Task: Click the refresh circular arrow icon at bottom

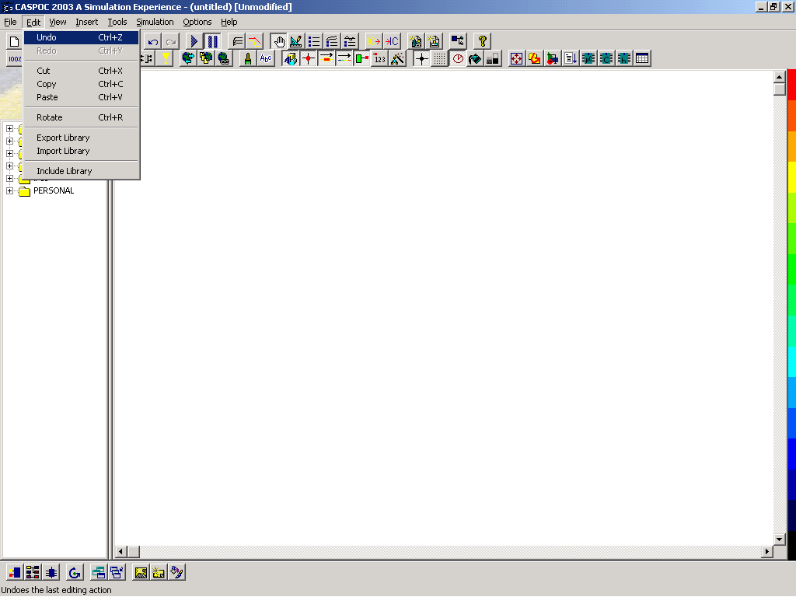Action: point(75,573)
